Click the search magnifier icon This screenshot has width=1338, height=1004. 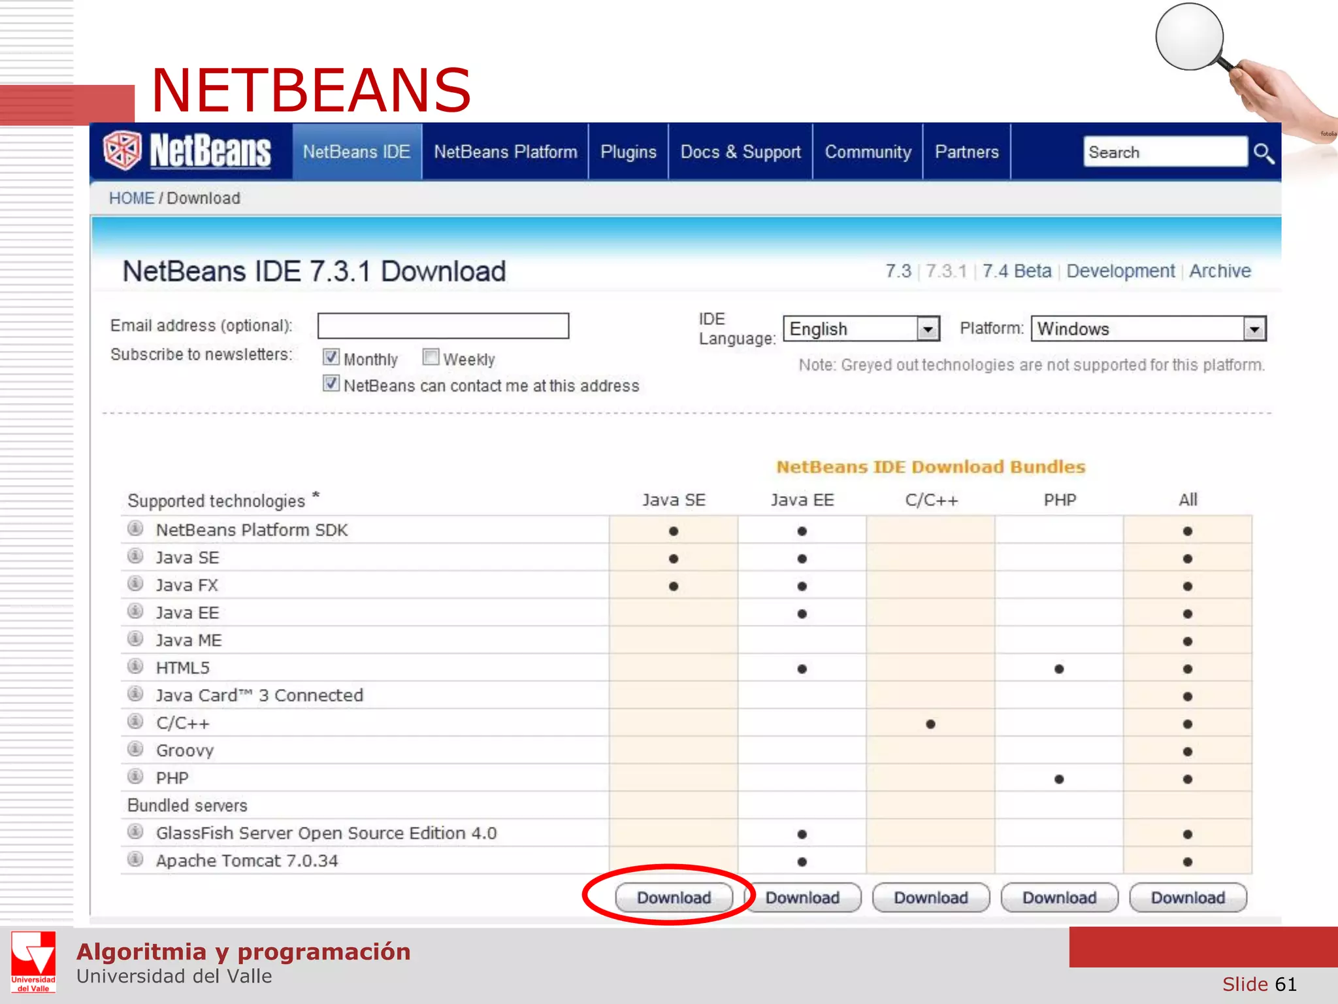tap(1264, 153)
